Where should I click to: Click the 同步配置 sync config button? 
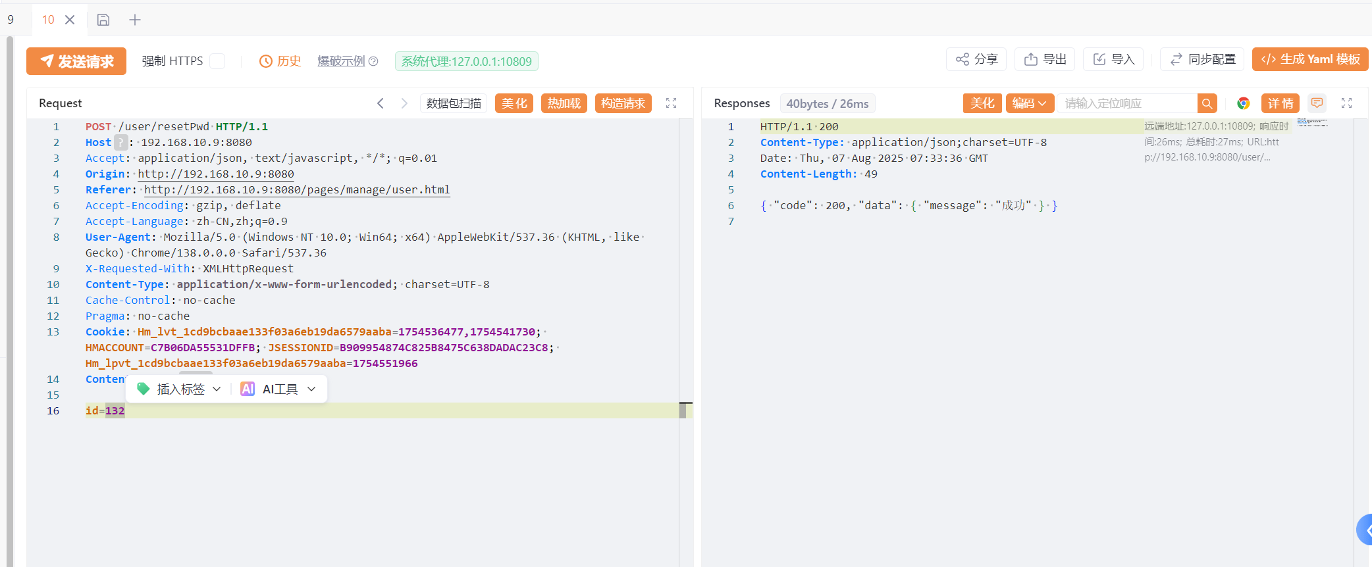1202,59
